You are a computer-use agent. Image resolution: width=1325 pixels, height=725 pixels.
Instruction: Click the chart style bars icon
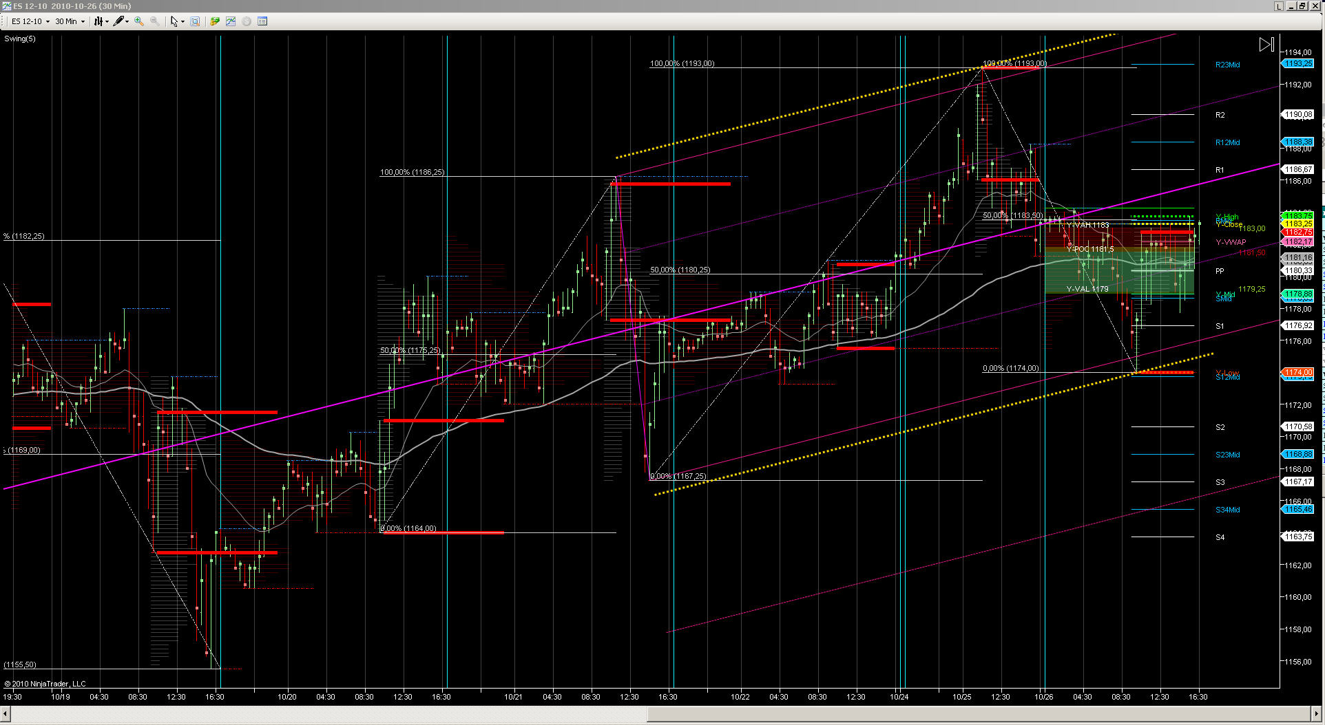pos(98,21)
